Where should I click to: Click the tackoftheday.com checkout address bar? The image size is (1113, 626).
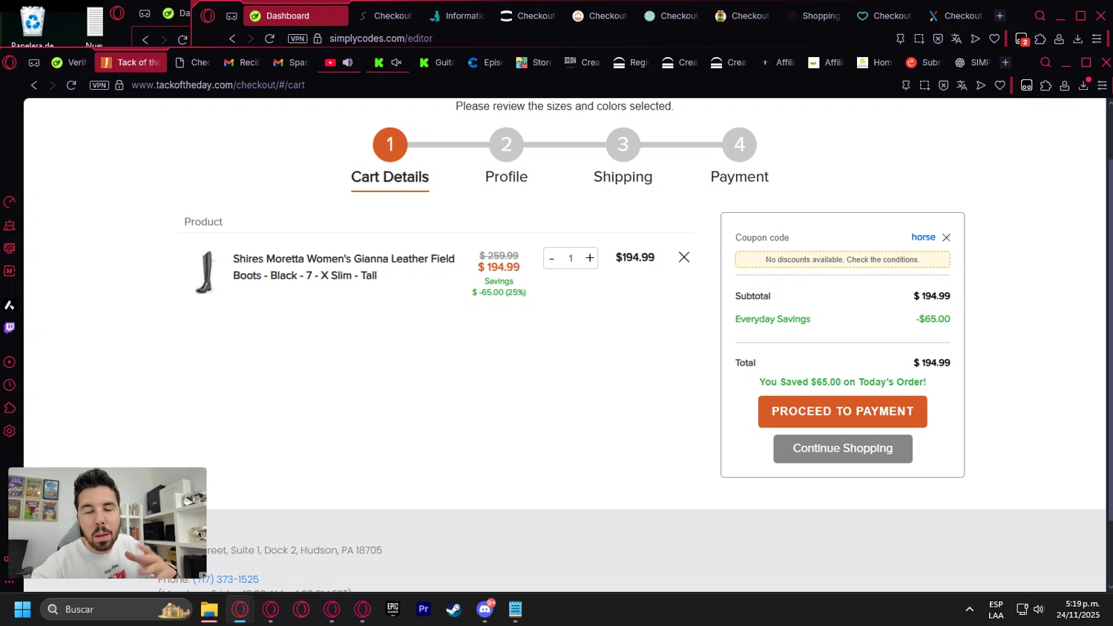[218, 85]
